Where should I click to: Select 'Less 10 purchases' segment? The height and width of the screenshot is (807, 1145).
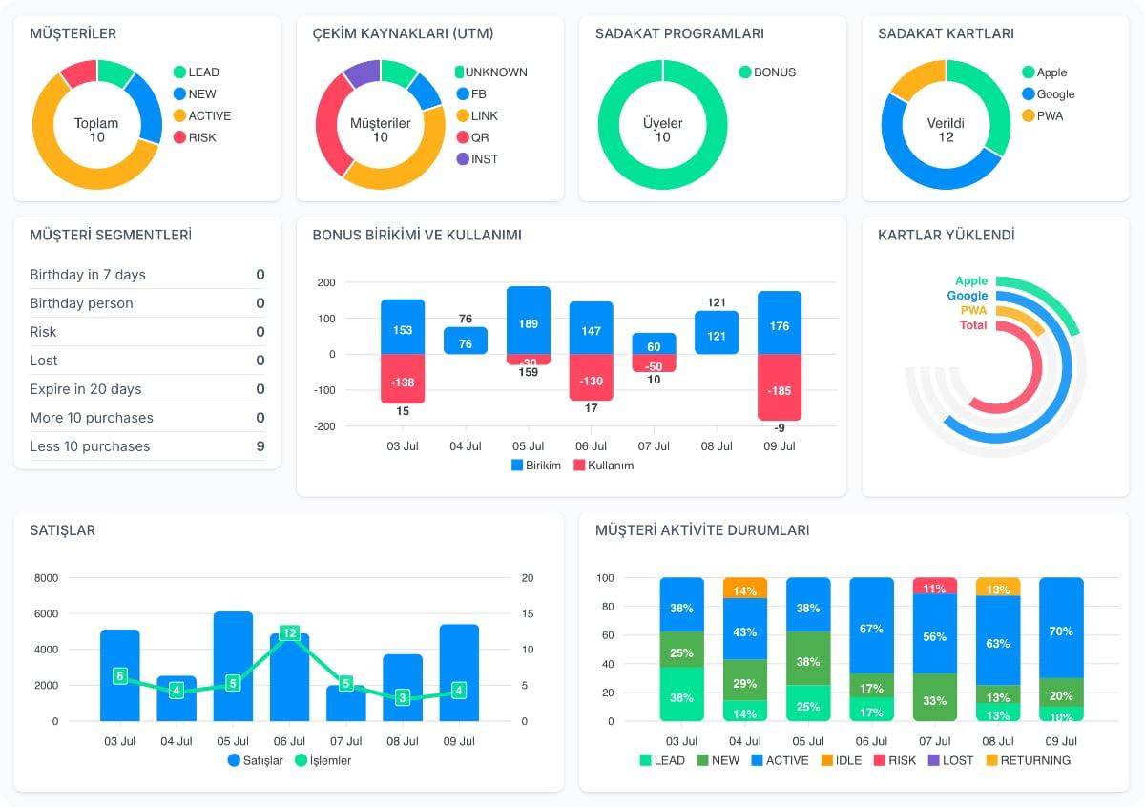pyautogui.click(x=147, y=446)
